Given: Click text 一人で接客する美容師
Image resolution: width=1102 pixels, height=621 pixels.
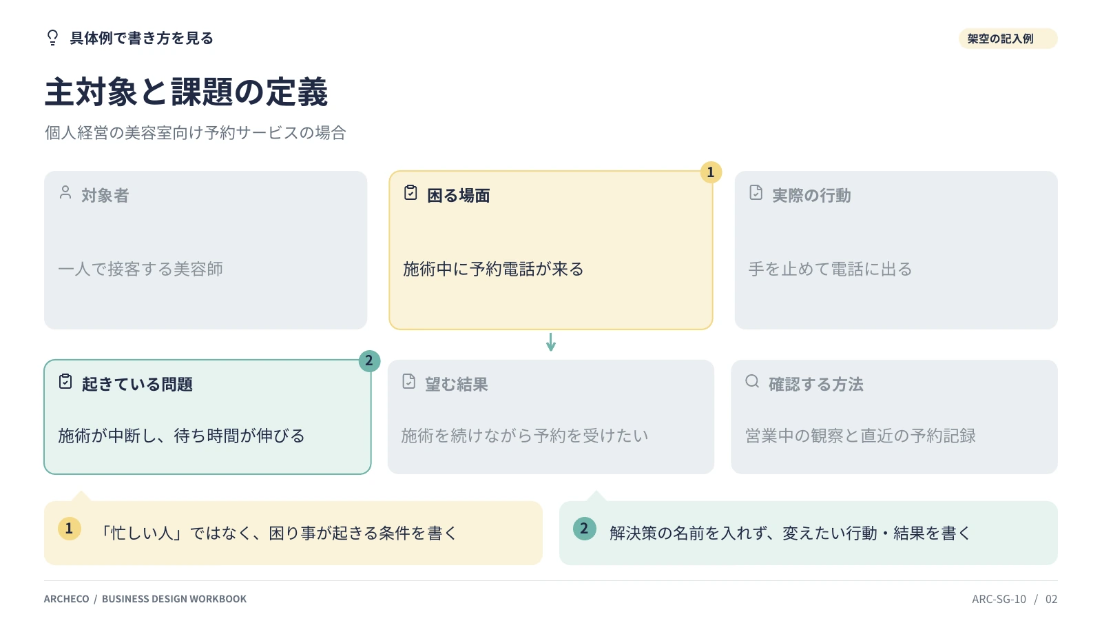Looking at the screenshot, I should [x=141, y=269].
